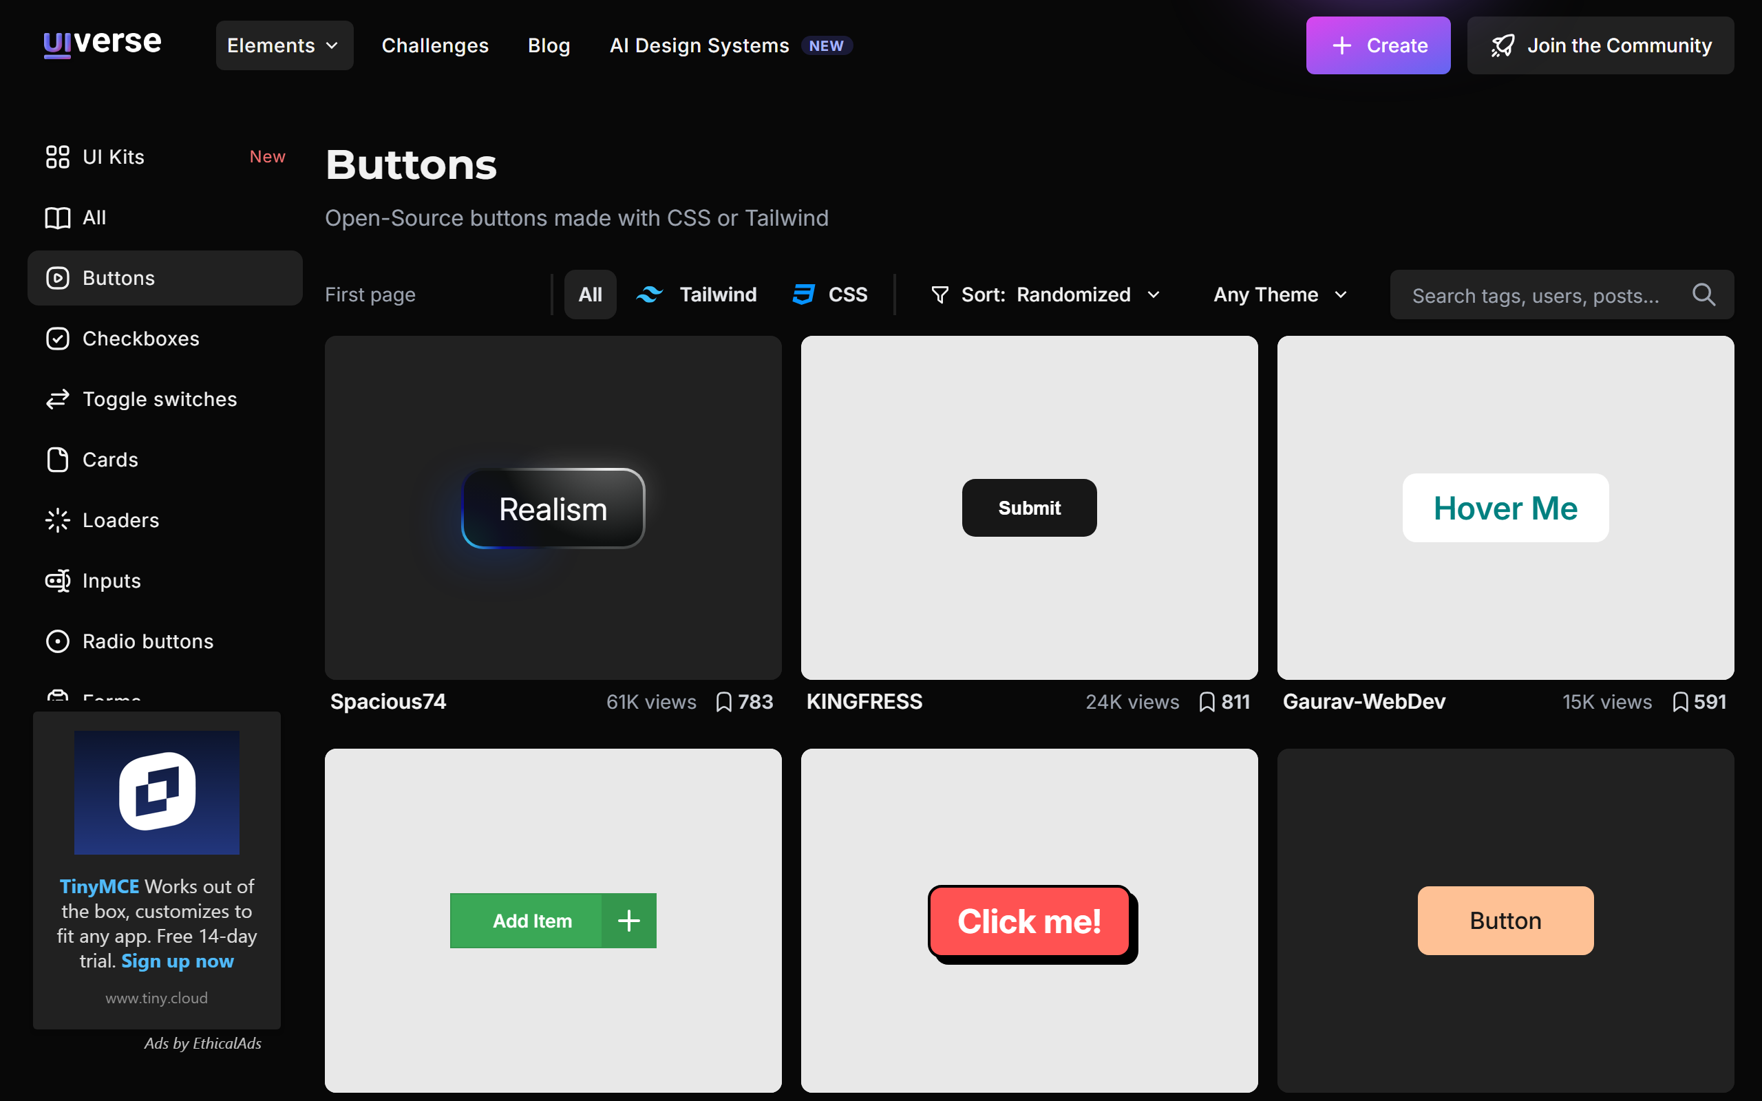Viewport: 1762px width, 1101px height.
Task: Open KINGFRESS author profile link
Action: 864,701
